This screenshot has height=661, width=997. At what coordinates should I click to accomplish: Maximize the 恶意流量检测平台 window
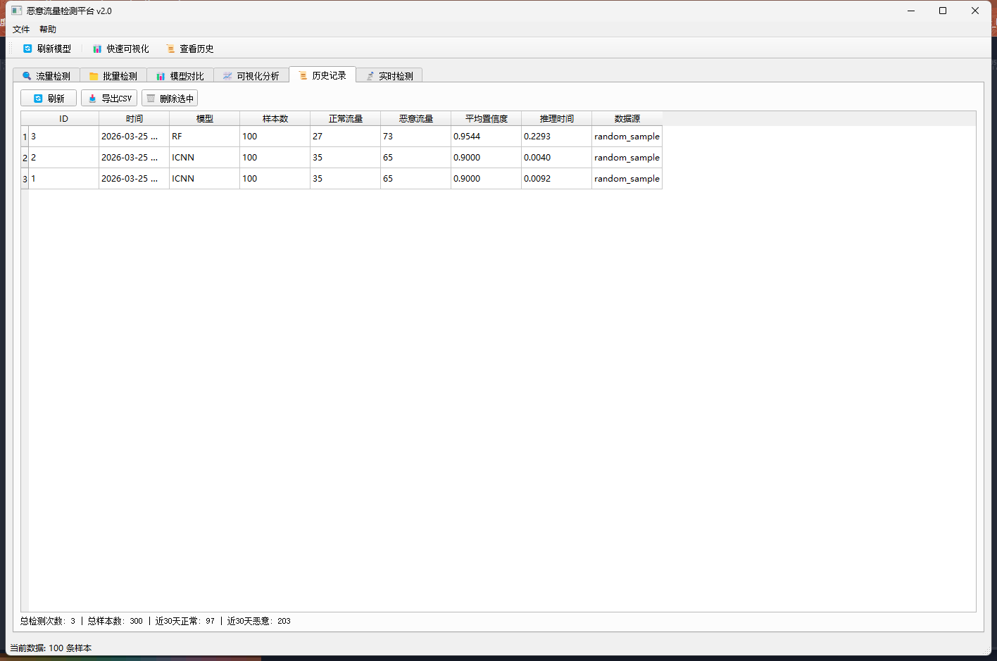click(x=943, y=11)
